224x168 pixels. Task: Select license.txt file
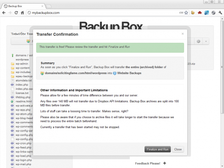pos(22,93)
